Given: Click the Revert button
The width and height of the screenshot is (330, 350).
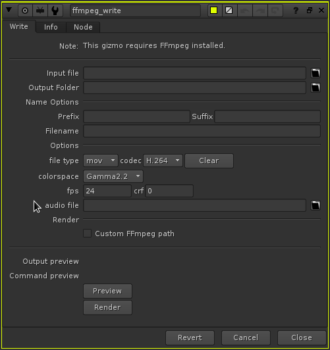Looking at the screenshot, I should point(190,337).
